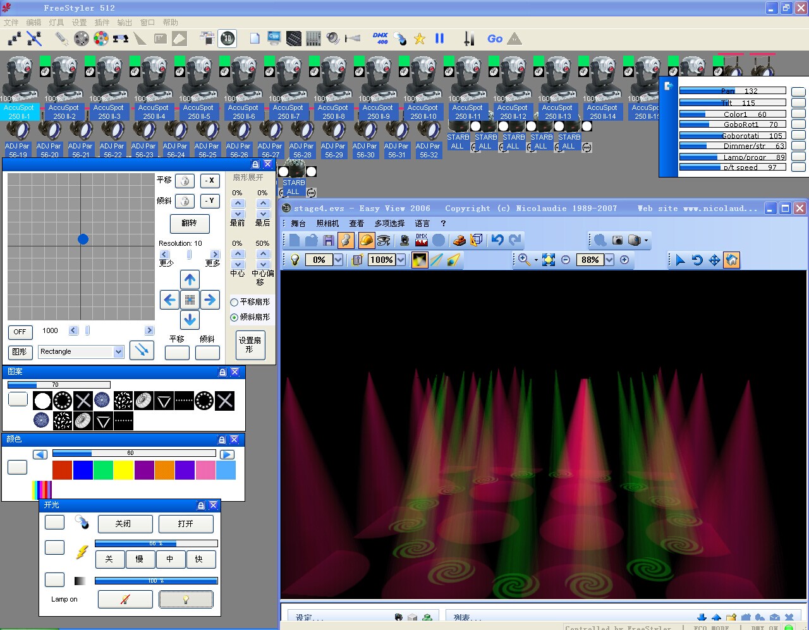Click the gobo wheel toolbar icon
809x630 pixels.
[x=82, y=39]
